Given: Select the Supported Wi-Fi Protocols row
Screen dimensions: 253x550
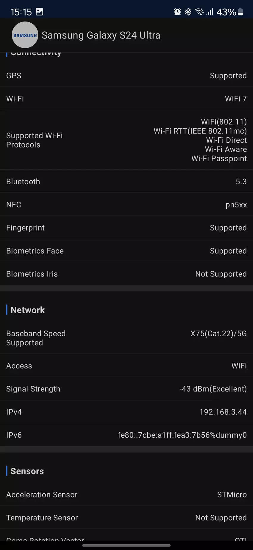Looking at the screenshot, I should 127,140.
